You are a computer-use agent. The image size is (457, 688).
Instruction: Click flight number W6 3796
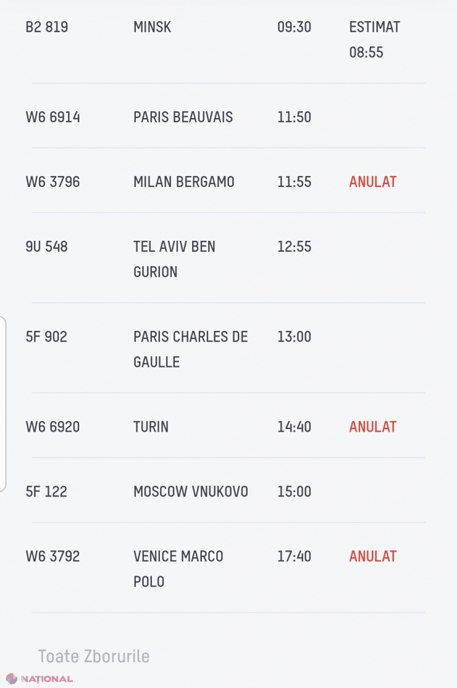[x=53, y=182]
